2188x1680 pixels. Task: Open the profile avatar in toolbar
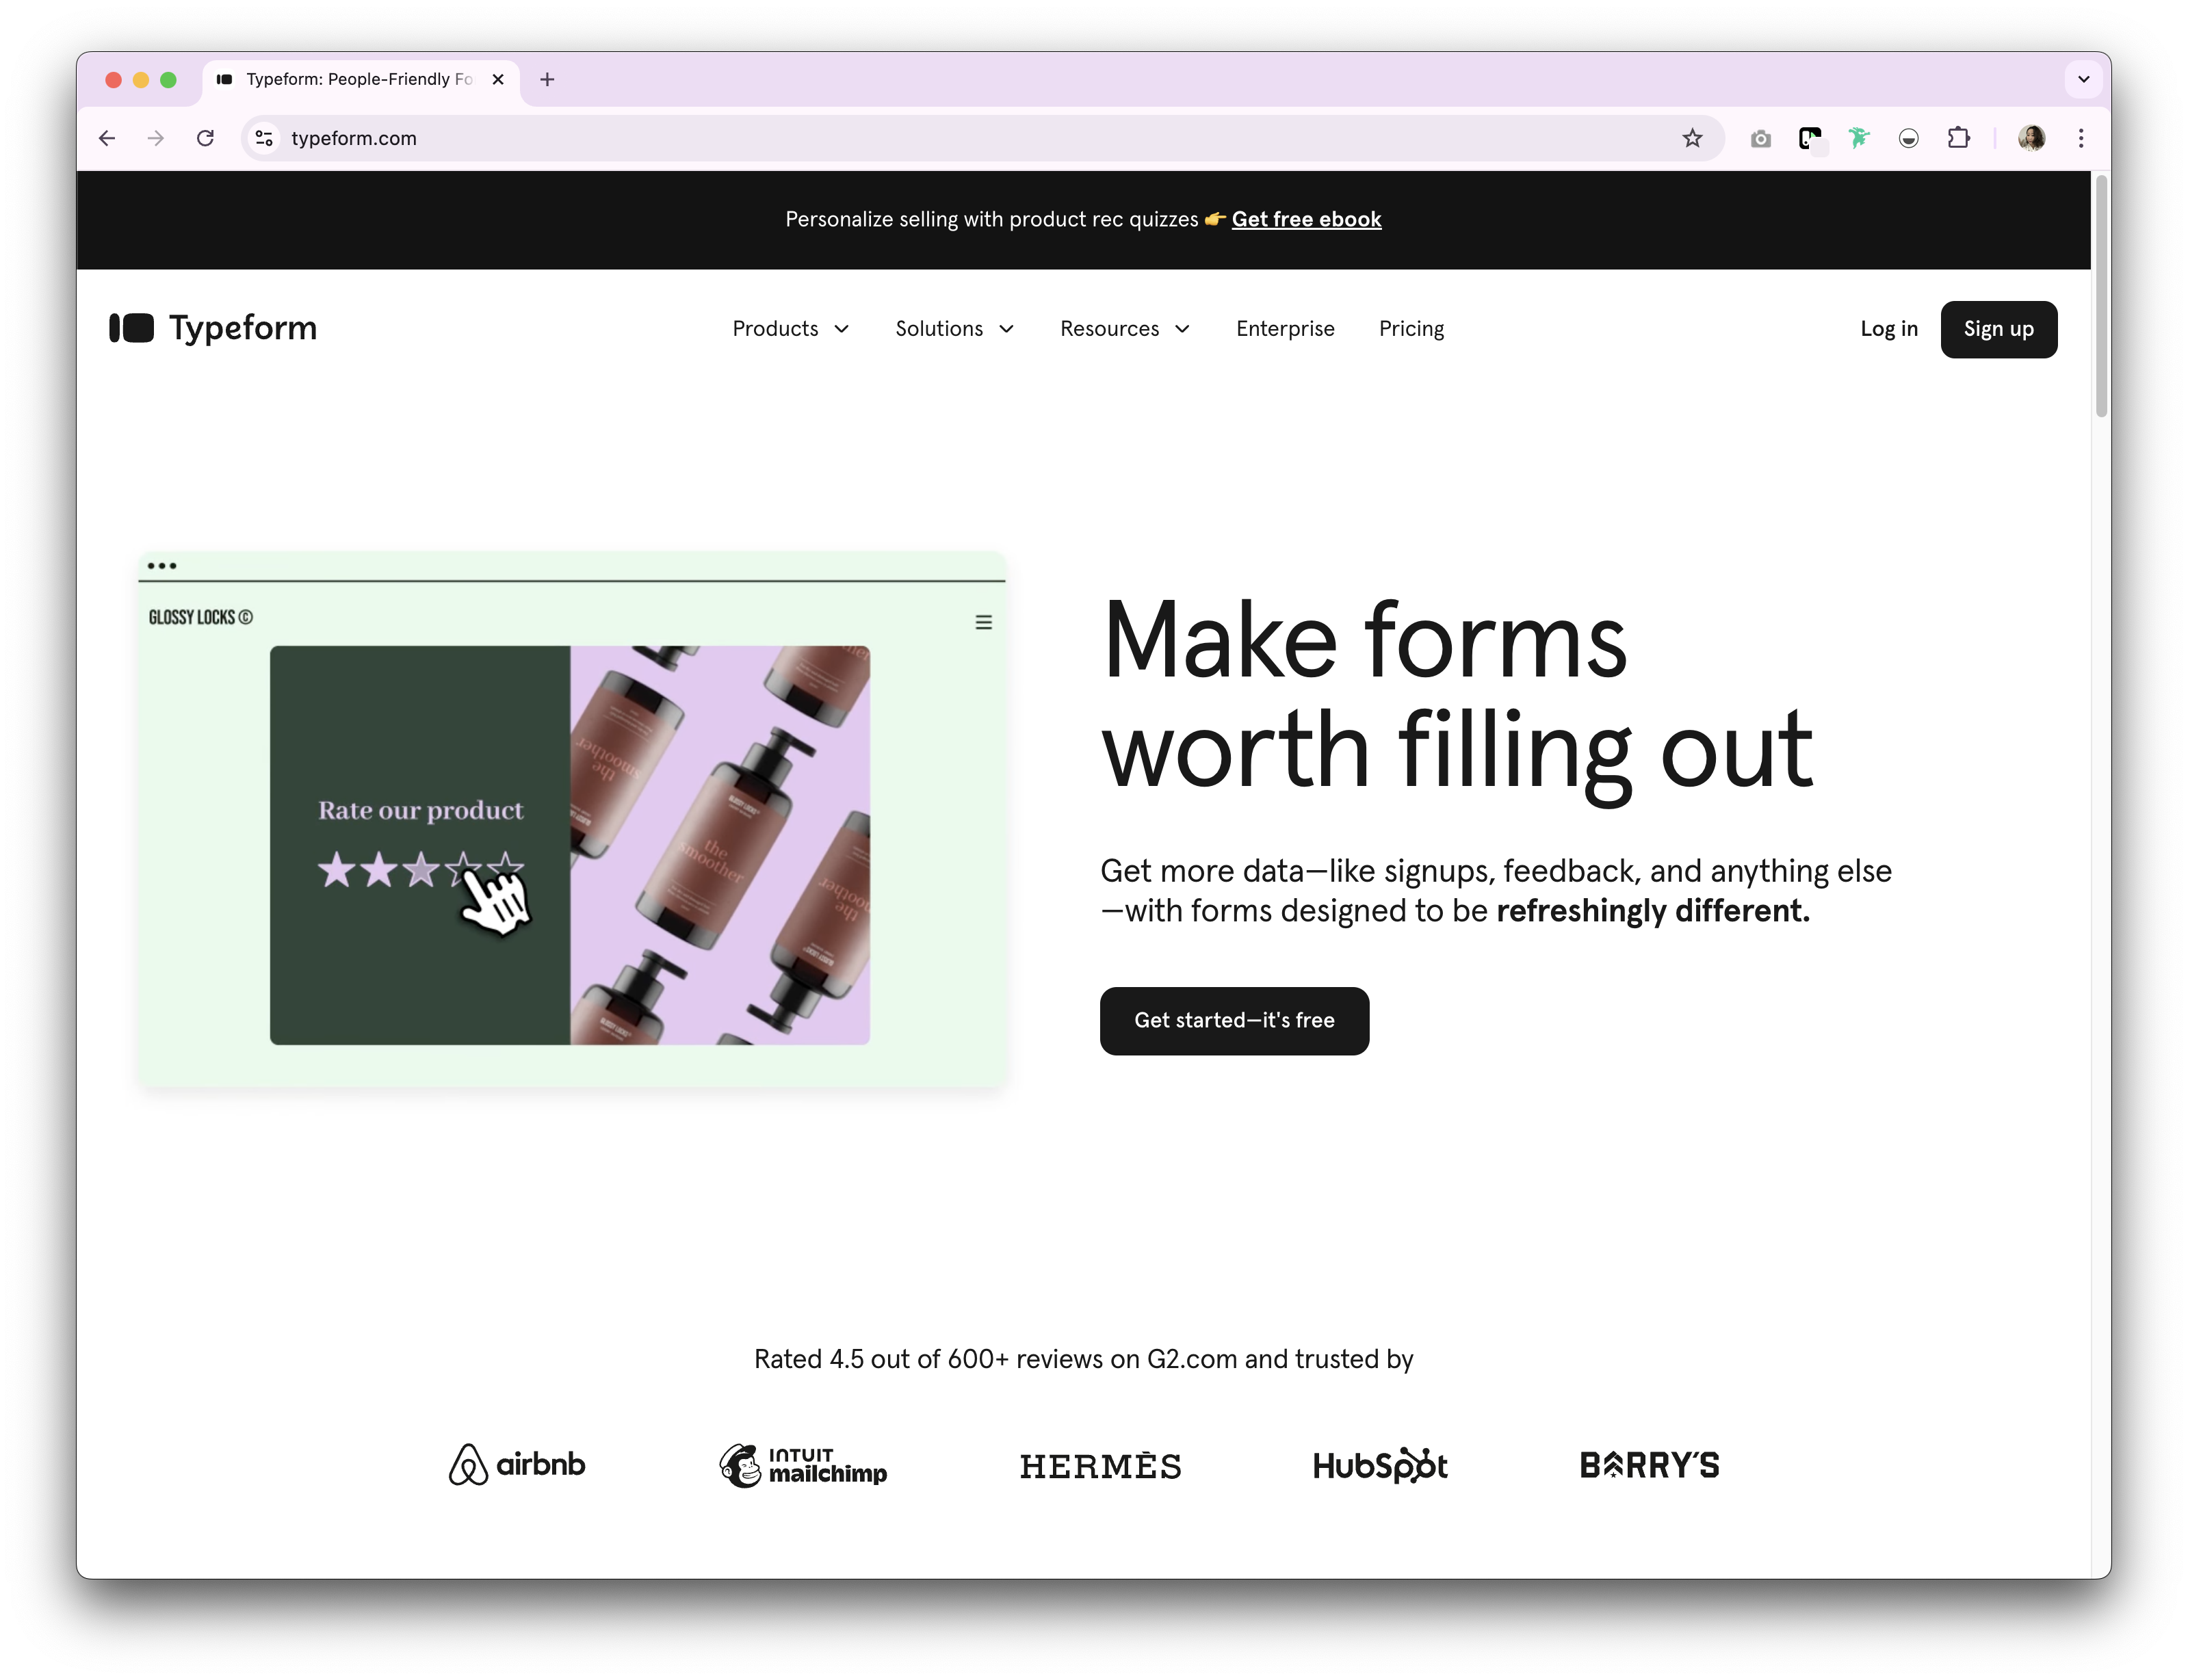click(x=2030, y=138)
